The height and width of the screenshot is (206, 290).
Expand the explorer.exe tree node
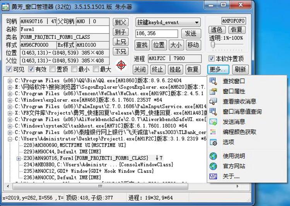tap(10, 100)
